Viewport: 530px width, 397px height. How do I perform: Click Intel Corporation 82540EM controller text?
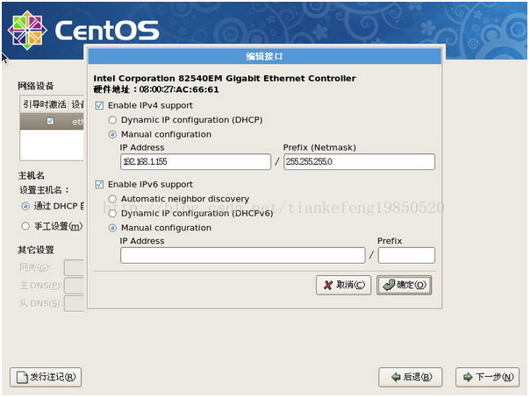click(x=225, y=78)
